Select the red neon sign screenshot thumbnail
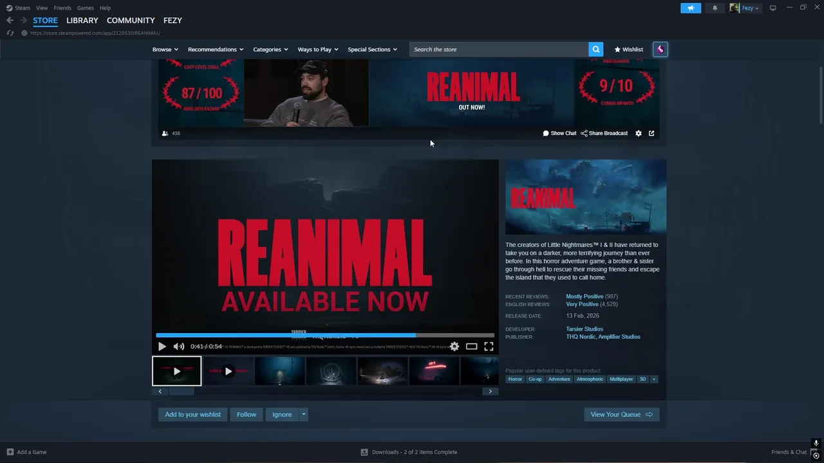Viewport: 824px width, 463px height. point(434,371)
